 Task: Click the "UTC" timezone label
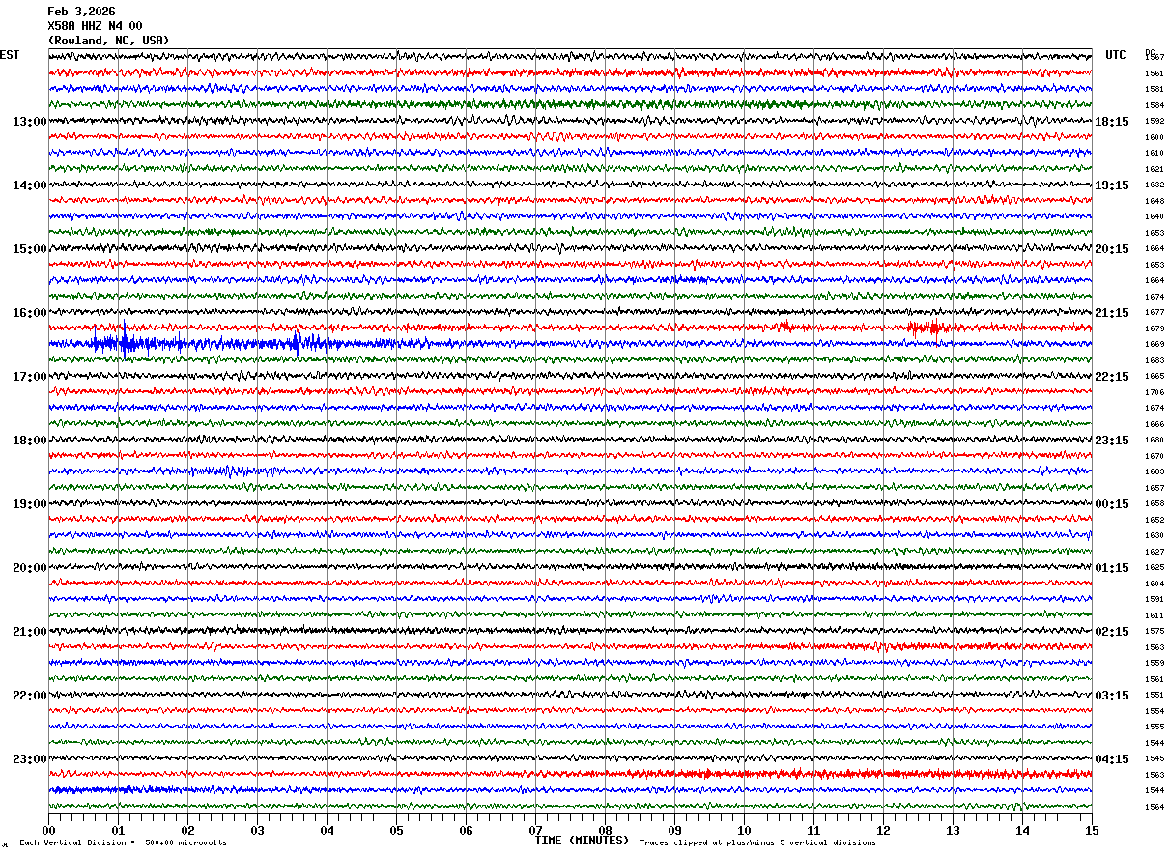[1116, 55]
